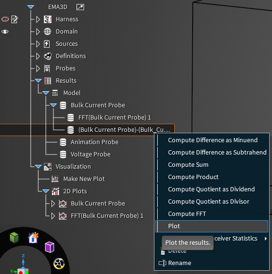Toggle the edit note icon beside Harness
The height and width of the screenshot is (274, 272).
(x=15, y=19)
